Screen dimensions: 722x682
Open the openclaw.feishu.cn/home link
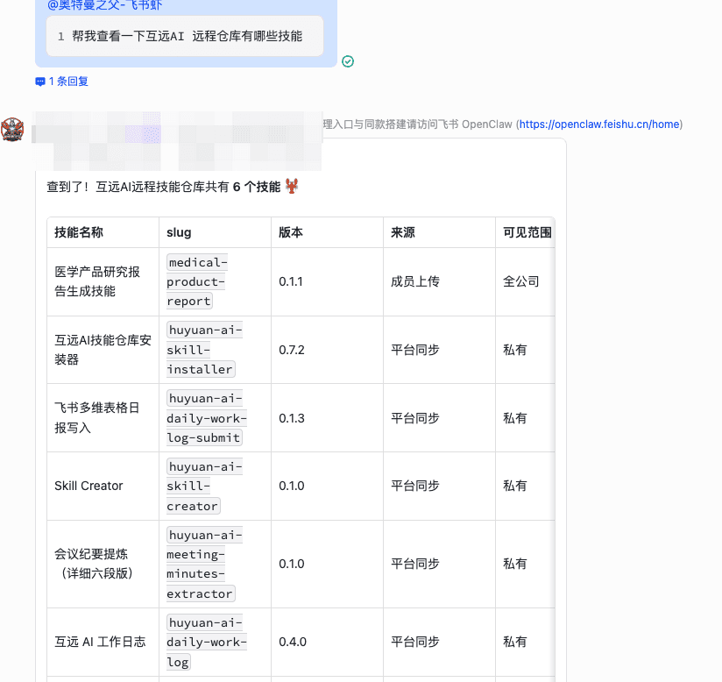coord(599,124)
